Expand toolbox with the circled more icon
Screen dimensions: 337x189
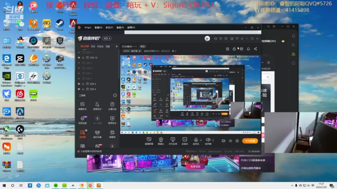(115, 95)
